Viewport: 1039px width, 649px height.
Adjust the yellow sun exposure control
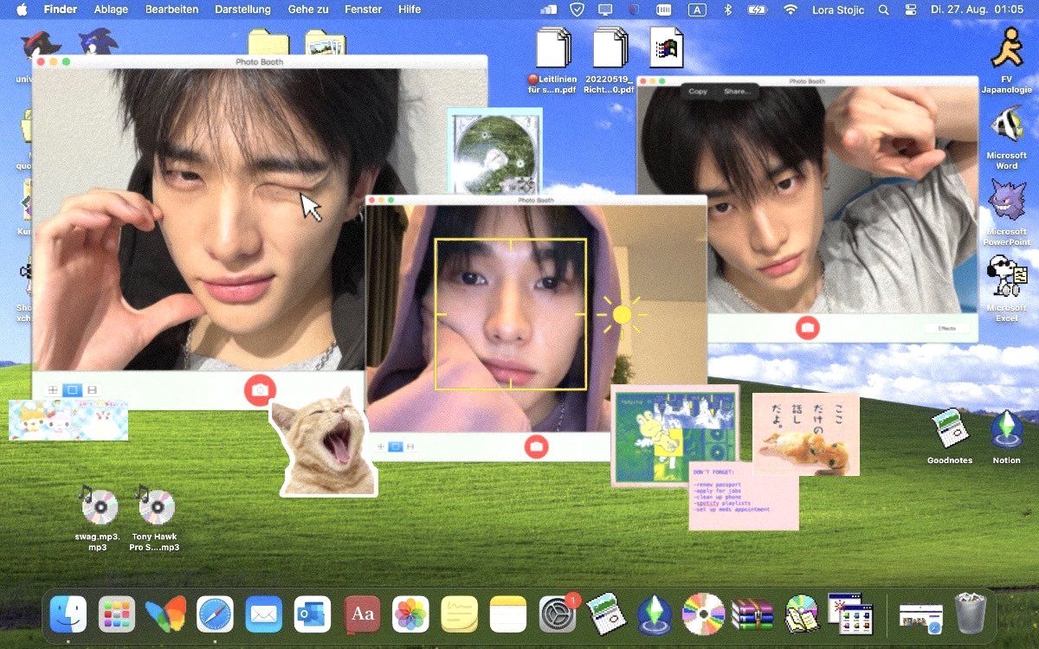622,315
